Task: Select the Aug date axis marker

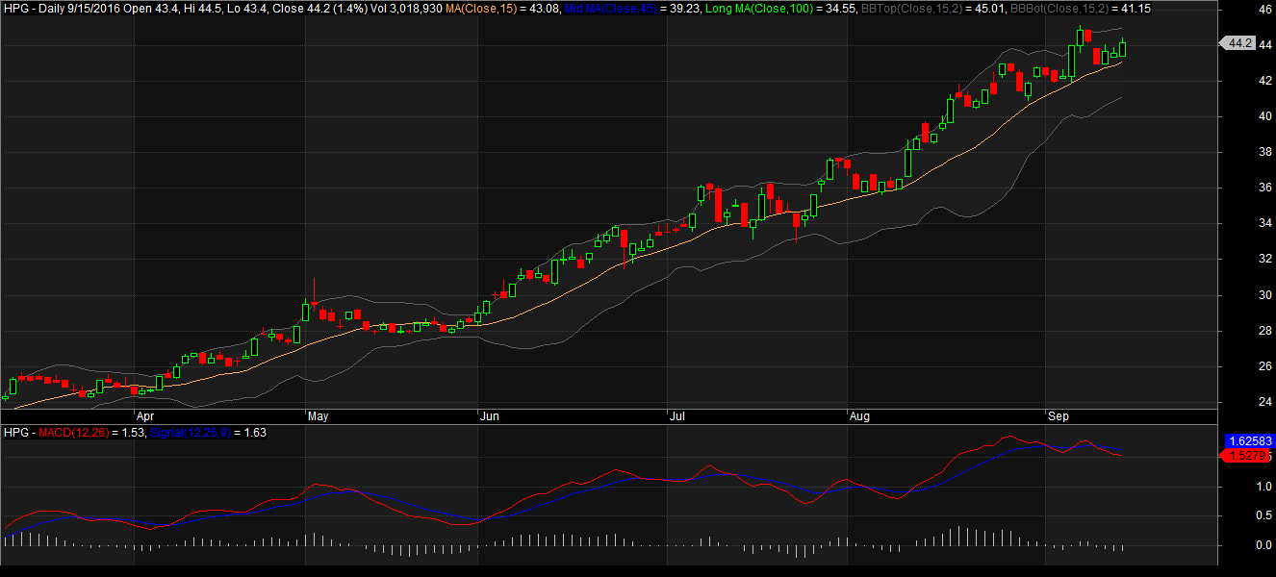Action: pos(858,416)
